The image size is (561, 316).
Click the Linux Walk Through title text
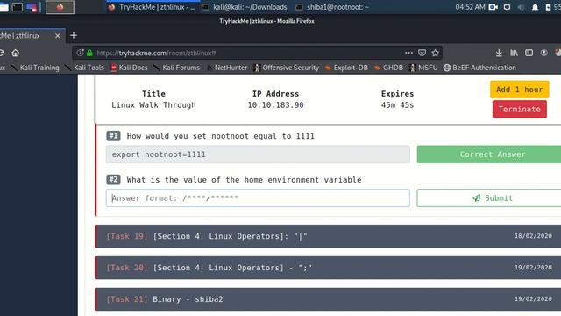tap(153, 105)
